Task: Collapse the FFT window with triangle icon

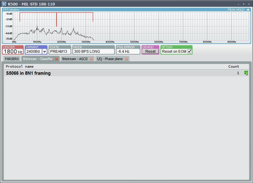Action: pos(248,10)
